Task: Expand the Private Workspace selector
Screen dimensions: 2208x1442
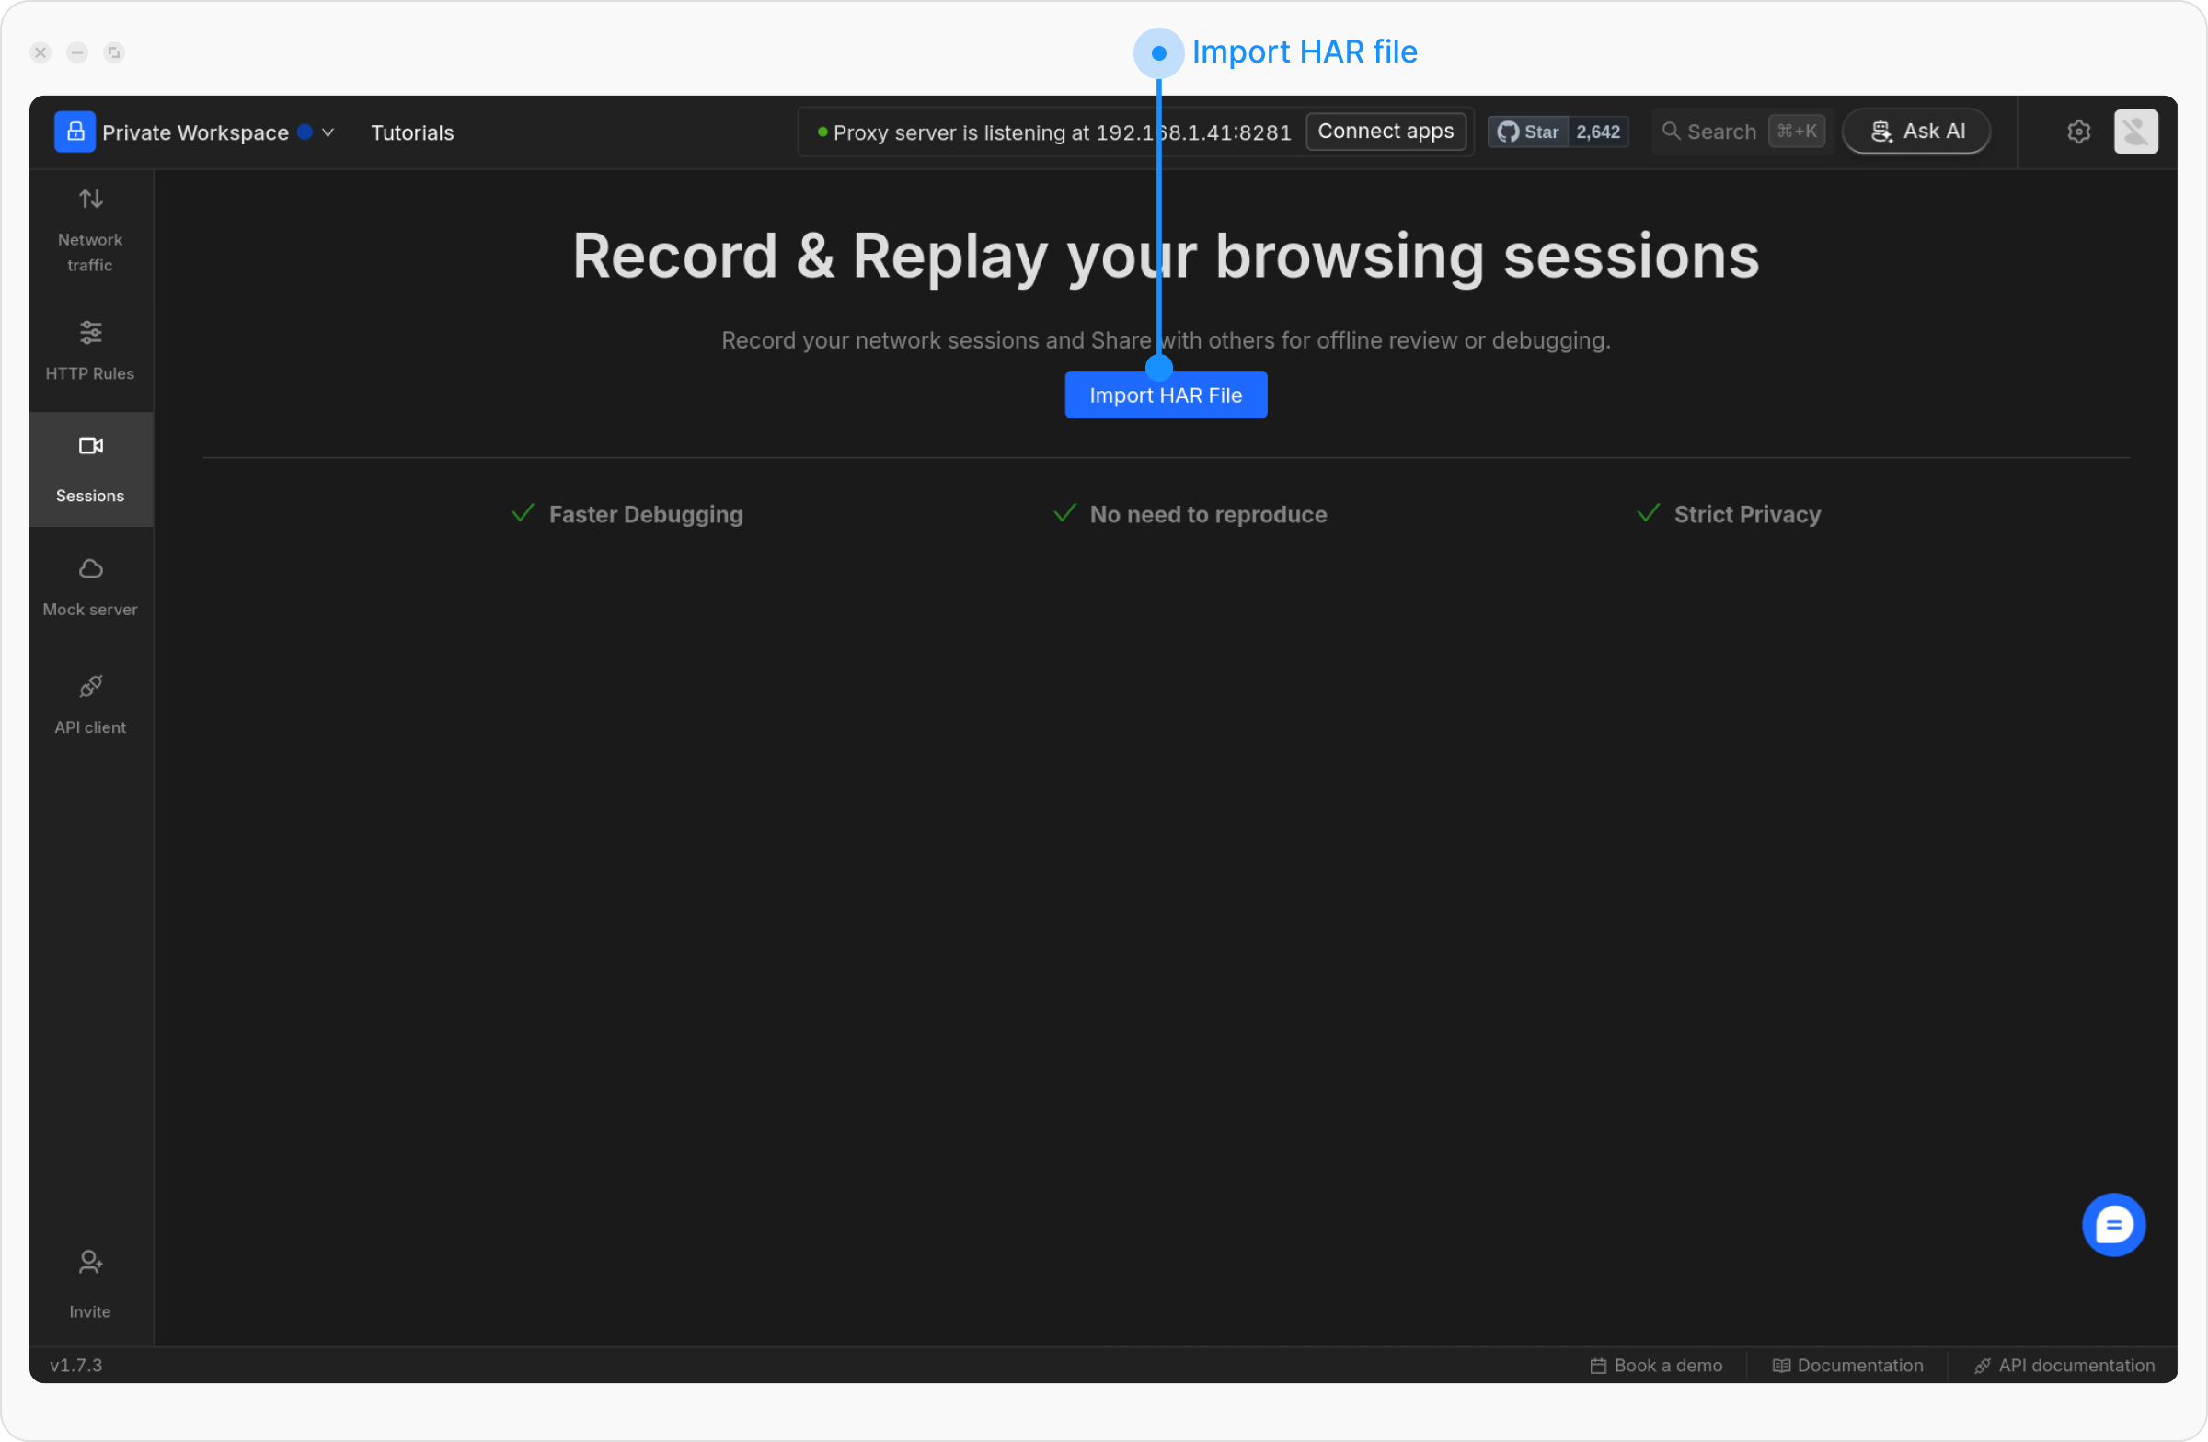Action: 327,132
